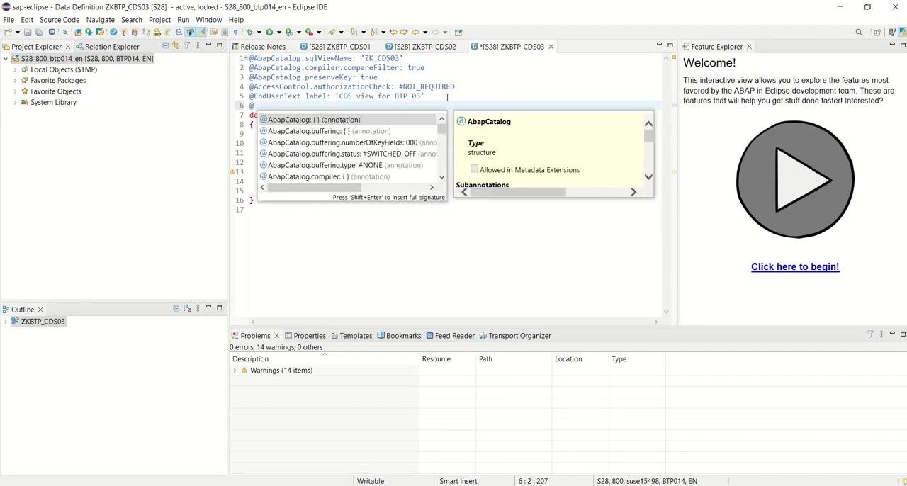
Task: Select 'AbapCatalog.buffering: { }' suggestion
Action: (348, 131)
